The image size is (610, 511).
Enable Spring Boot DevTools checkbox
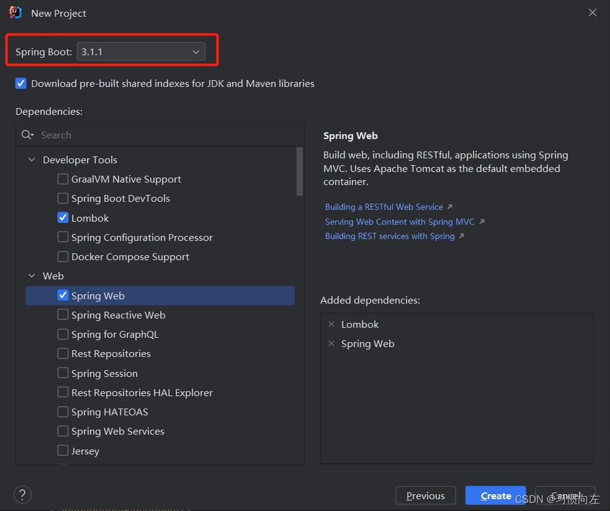point(63,199)
